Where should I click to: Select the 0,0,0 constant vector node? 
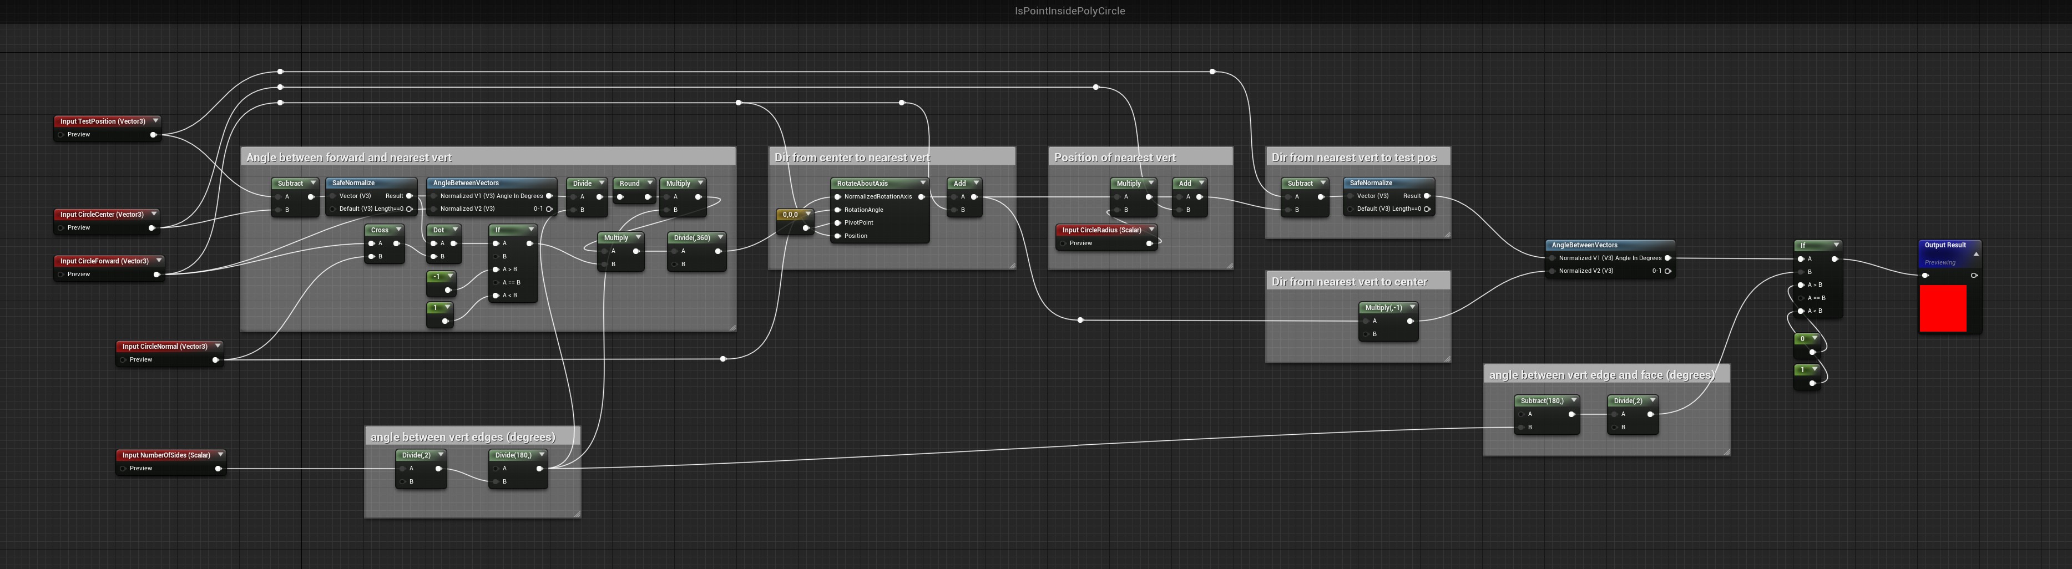click(x=790, y=215)
